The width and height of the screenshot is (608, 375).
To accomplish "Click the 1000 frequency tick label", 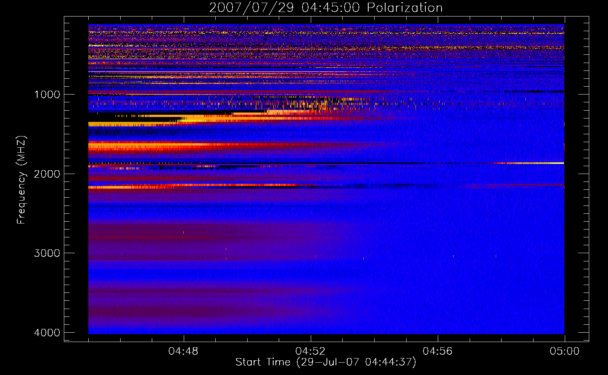I will 47,94.
